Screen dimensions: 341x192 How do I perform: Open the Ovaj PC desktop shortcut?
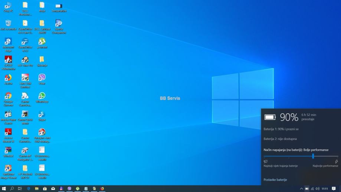[8, 7]
